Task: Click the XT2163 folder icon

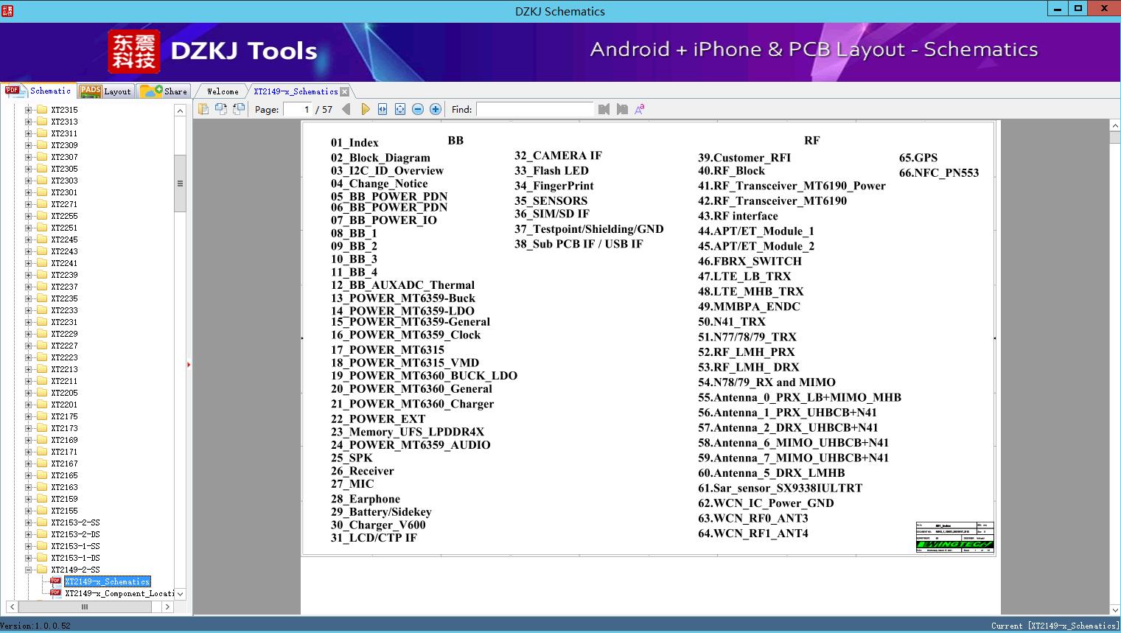Action: 42,487
